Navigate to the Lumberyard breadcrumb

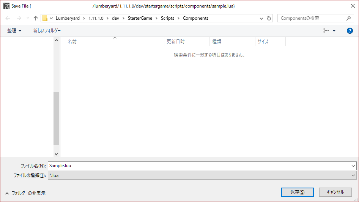[68, 18]
